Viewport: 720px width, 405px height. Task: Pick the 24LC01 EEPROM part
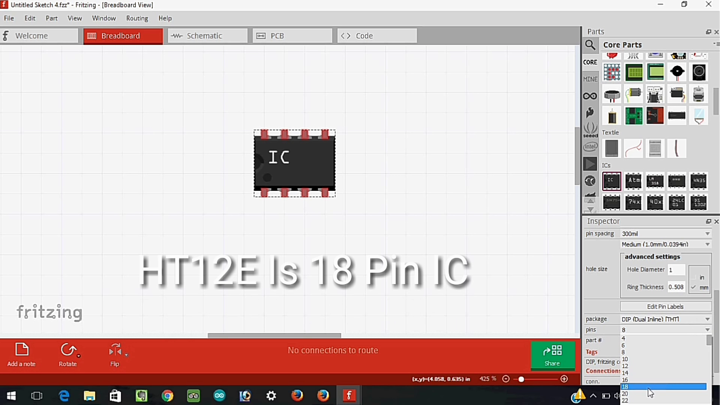point(677,202)
